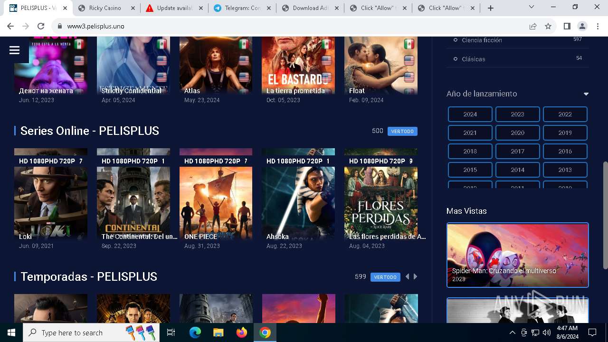Open the Windows Start menu
The image size is (608, 342).
pyautogui.click(x=11, y=332)
